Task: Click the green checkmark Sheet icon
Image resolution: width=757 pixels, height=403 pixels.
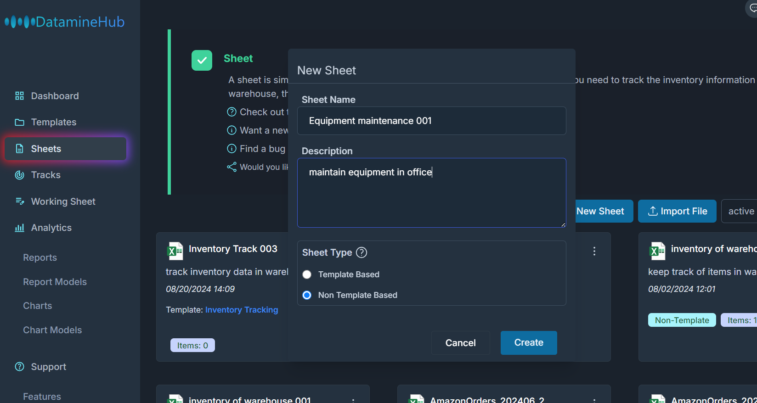Action: [202, 60]
